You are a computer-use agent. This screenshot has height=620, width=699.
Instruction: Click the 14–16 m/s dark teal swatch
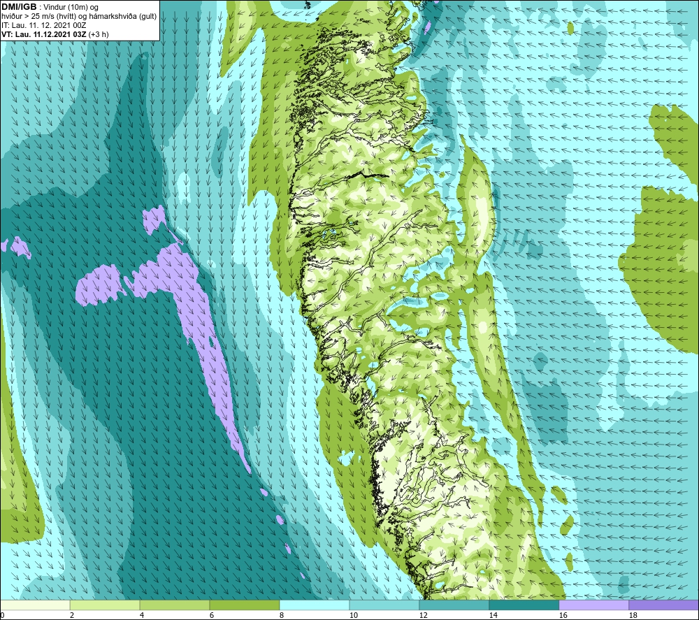(x=524, y=605)
